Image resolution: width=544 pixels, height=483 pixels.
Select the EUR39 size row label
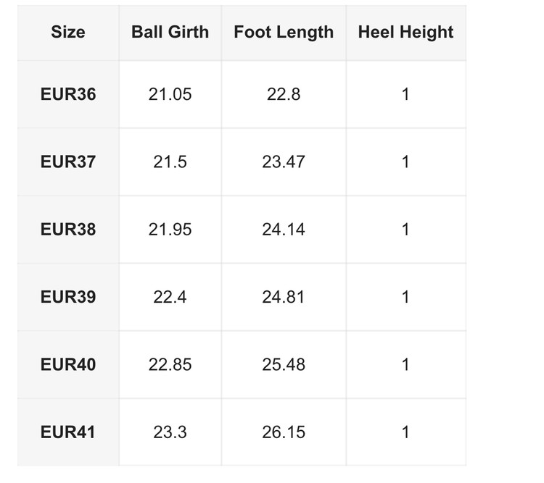click(68, 297)
